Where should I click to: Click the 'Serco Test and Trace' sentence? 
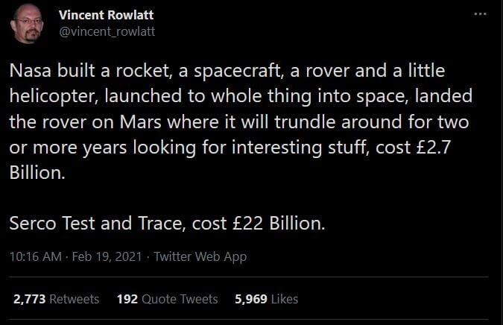click(x=168, y=223)
